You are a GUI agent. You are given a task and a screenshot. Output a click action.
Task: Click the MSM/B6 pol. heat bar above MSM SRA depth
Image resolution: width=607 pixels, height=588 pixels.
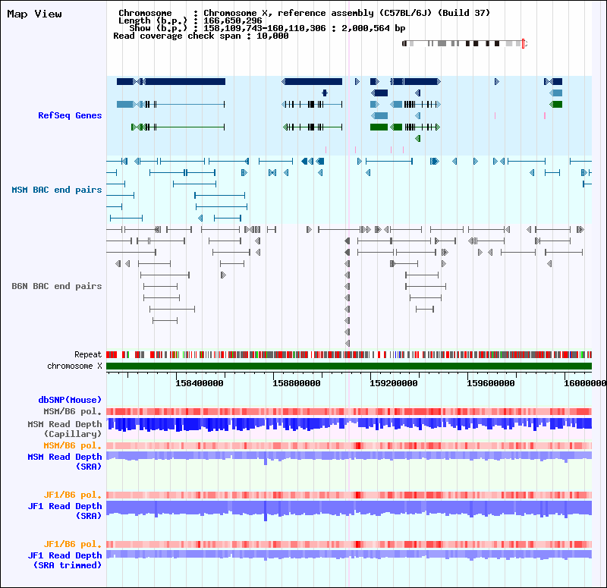click(x=349, y=445)
